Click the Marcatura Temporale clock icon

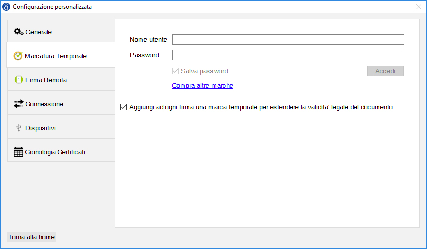(18, 56)
